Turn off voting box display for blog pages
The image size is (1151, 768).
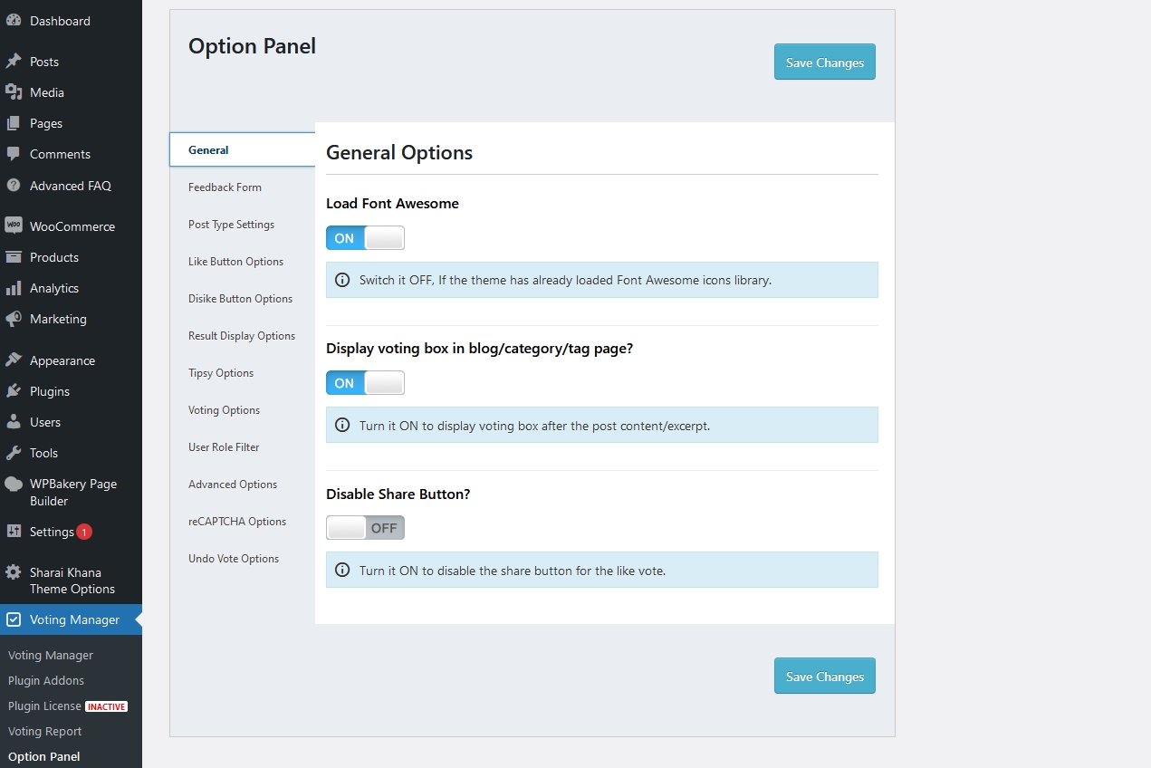(365, 382)
